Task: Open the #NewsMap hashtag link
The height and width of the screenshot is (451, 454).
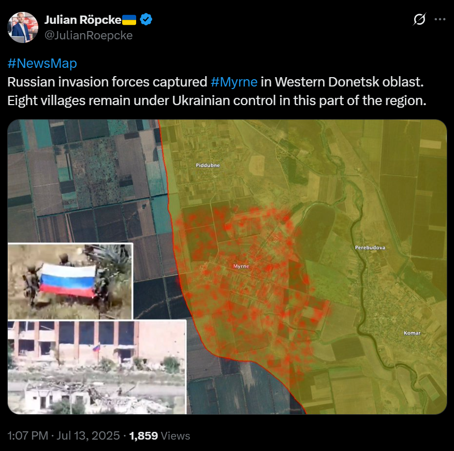Action: coord(42,63)
